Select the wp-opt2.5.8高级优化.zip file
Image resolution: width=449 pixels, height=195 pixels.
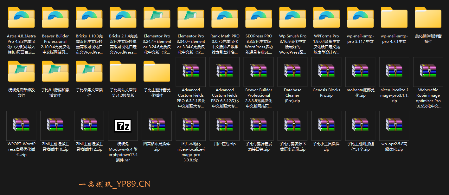coord(394,126)
